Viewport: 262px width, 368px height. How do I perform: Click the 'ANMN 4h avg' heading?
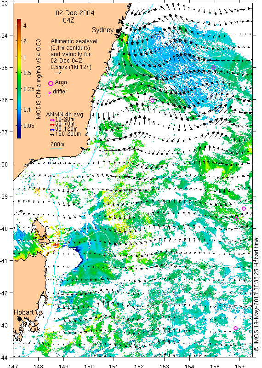64,115
